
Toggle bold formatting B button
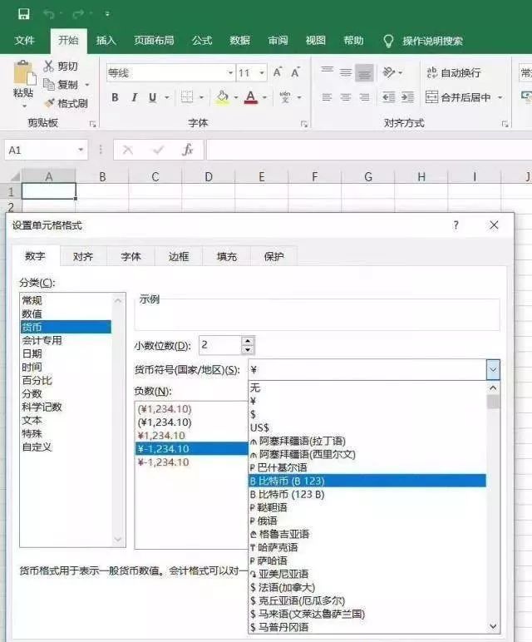click(x=115, y=97)
